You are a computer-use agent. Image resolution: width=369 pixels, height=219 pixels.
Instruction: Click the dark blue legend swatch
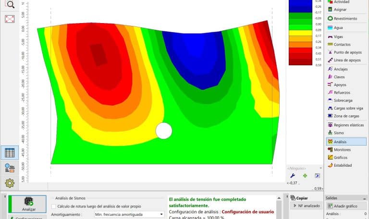pyautogui.click(x=300, y=9)
